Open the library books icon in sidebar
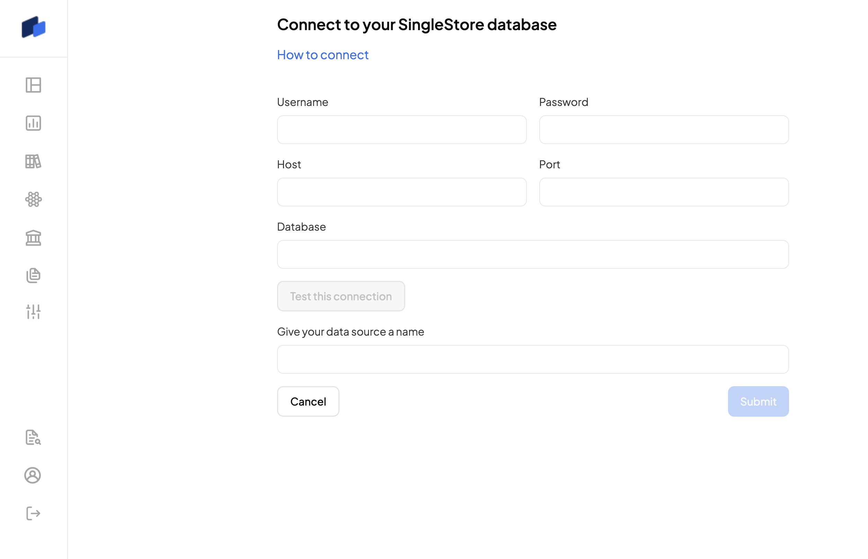The image size is (868, 559). [33, 161]
